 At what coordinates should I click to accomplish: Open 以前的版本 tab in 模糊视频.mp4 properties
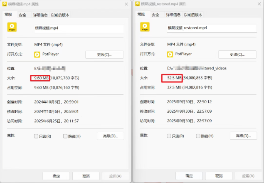click(60, 15)
